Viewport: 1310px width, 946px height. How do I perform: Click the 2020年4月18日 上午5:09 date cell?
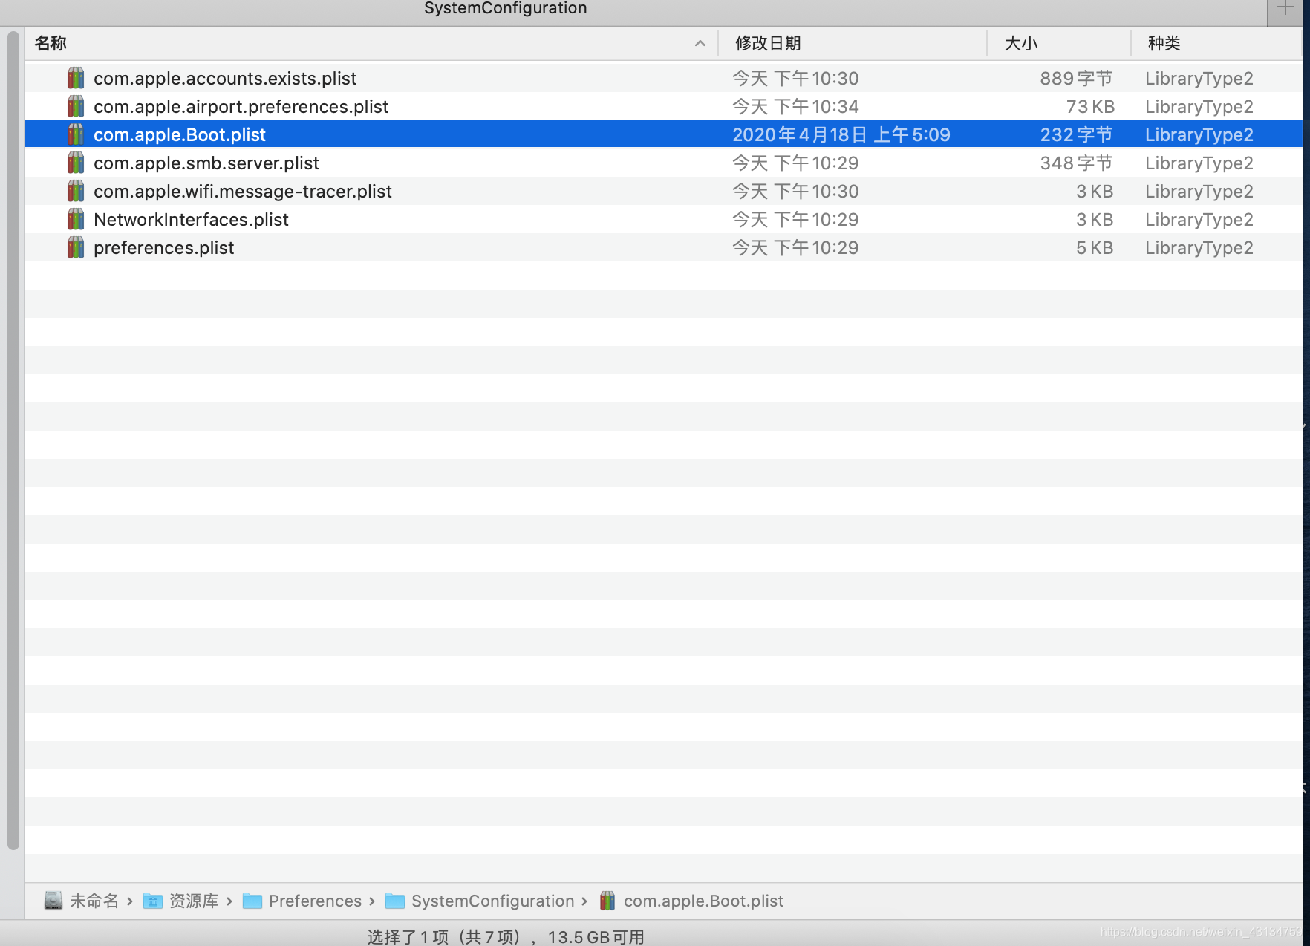click(x=841, y=134)
